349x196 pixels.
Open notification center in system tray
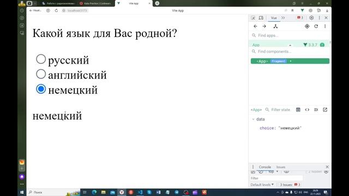pyautogui.click(x=326, y=192)
